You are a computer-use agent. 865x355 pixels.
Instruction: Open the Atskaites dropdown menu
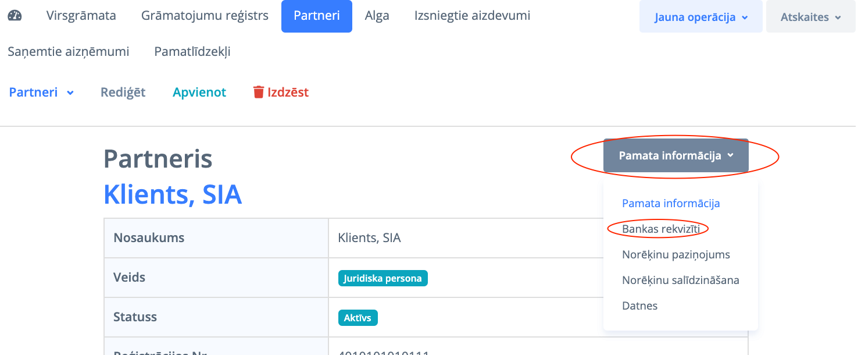[x=810, y=17]
